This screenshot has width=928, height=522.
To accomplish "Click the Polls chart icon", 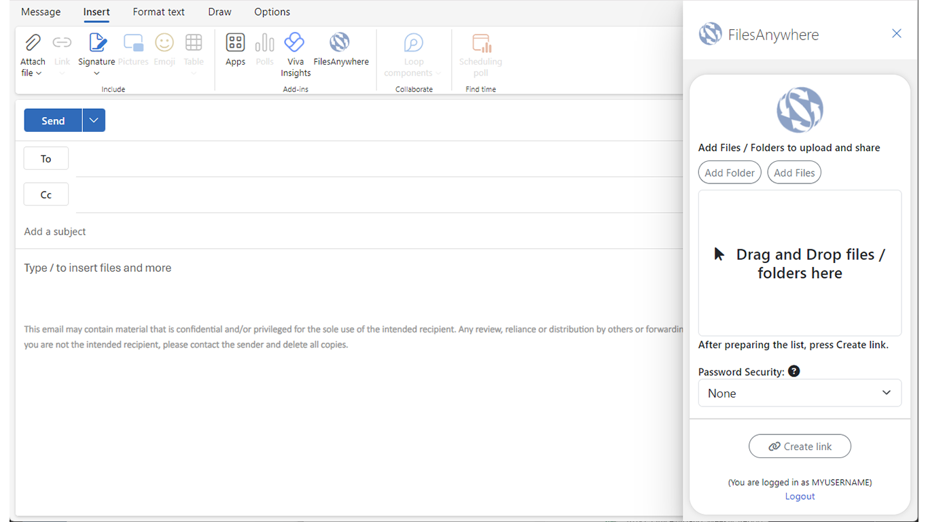I will point(264,43).
